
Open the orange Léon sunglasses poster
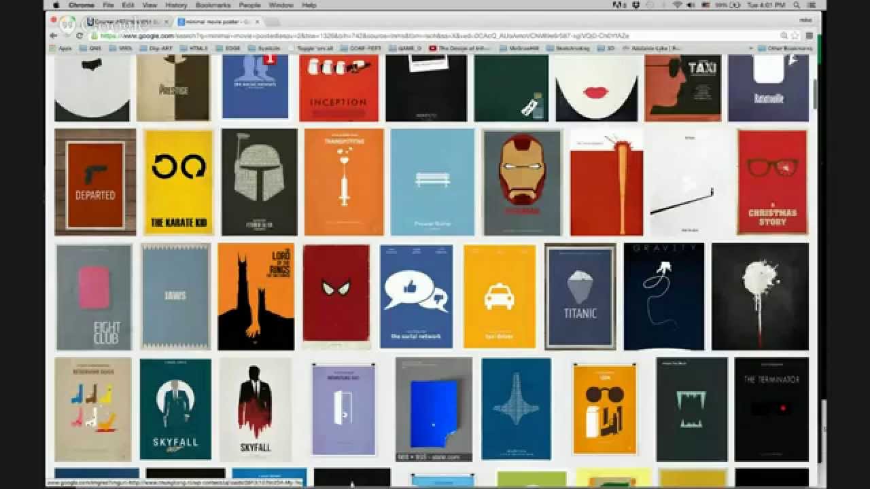(x=605, y=409)
